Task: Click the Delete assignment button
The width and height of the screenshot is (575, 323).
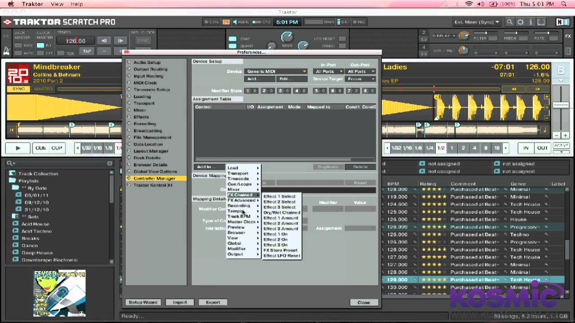Action: (360, 167)
